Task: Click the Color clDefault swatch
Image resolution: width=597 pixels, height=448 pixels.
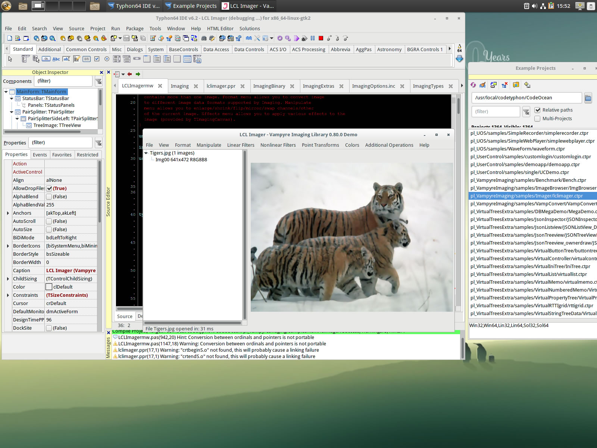Action: pos(49,287)
